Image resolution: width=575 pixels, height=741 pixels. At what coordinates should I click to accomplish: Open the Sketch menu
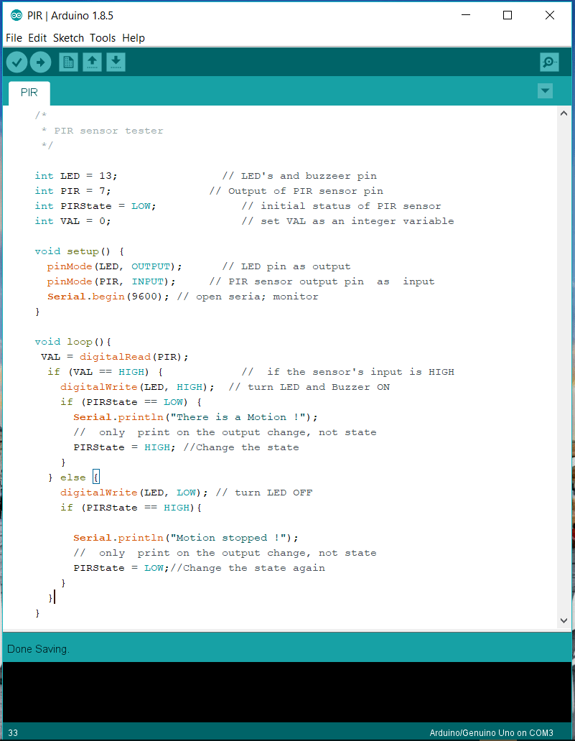tap(68, 38)
